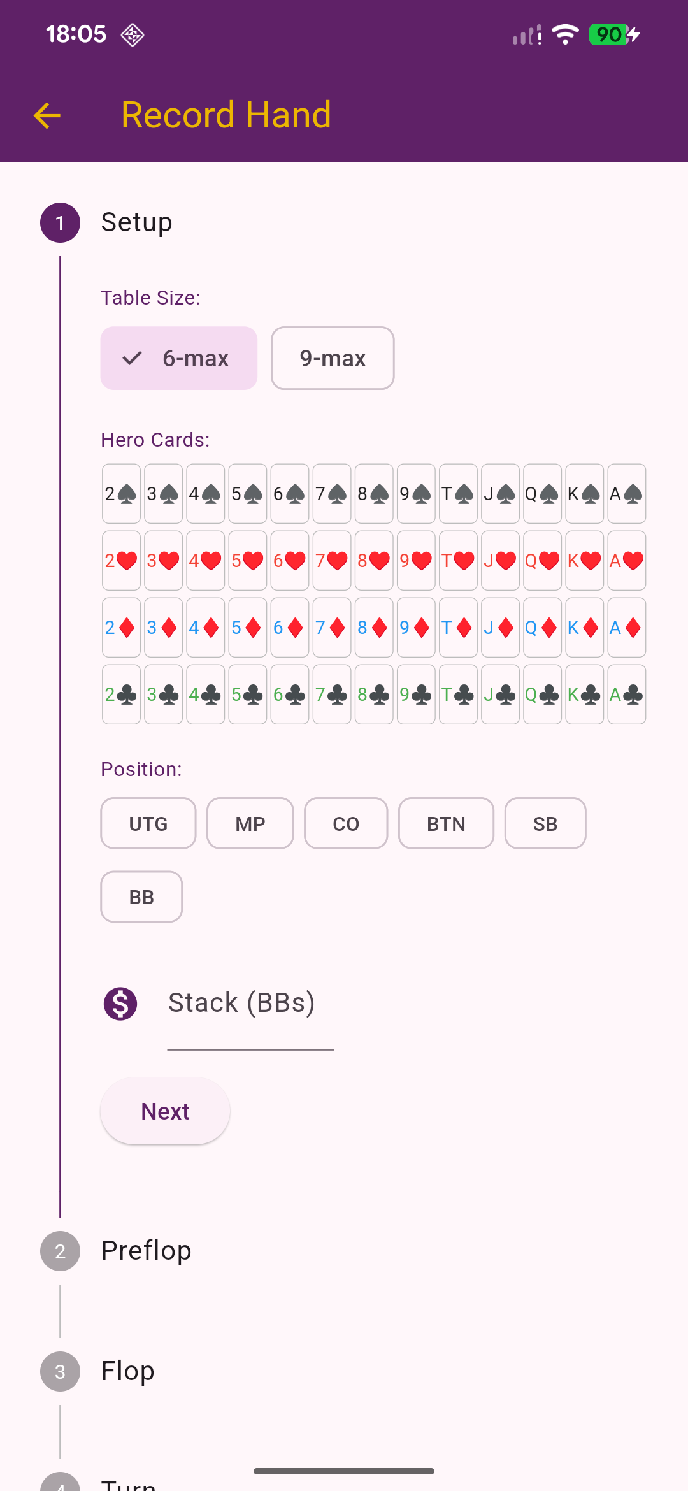The height and width of the screenshot is (1491, 688).
Task: Choose the 7 of hearts card
Action: pyautogui.click(x=332, y=561)
